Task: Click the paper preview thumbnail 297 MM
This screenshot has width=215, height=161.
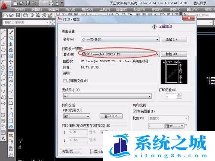Action: tap(174, 72)
